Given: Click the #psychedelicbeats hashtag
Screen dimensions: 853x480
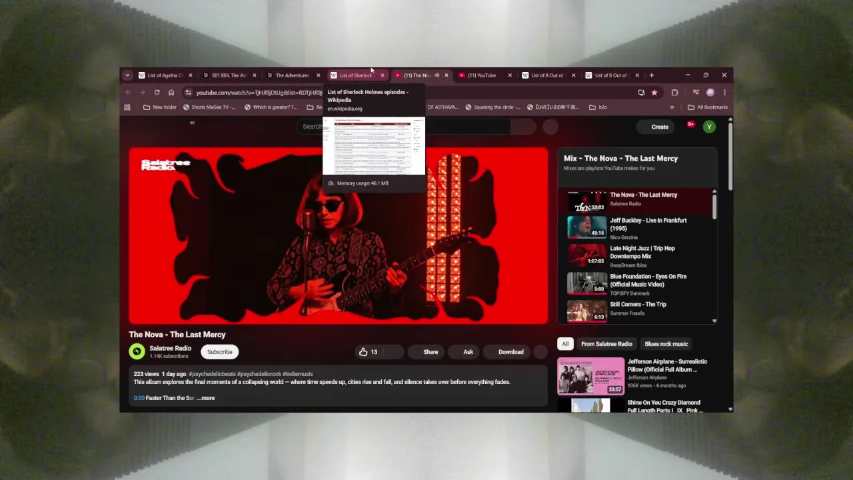Looking at the screenshot, I should tap(212, 374).
